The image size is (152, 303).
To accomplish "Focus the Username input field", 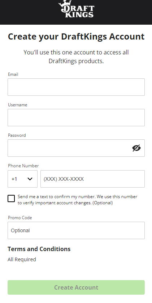I will click(76, 118).
